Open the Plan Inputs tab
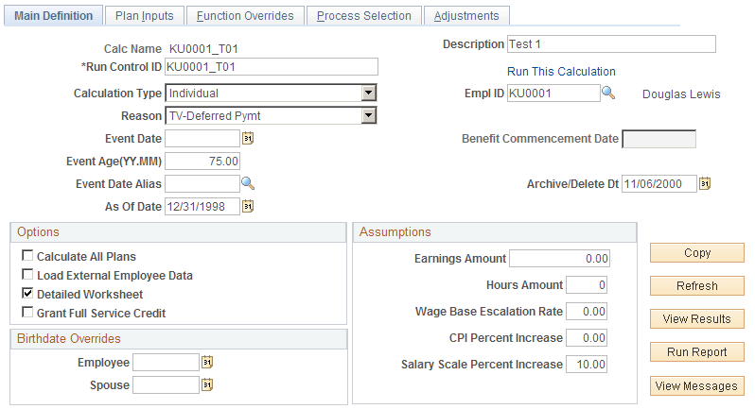 145,16
